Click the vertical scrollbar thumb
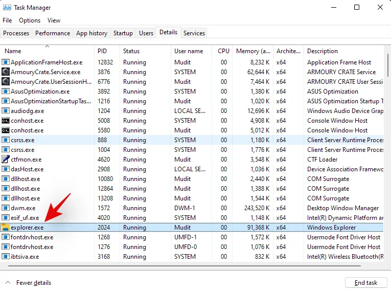Image resolution: width=391 pixels, height=293 pixels. (388, 65)
